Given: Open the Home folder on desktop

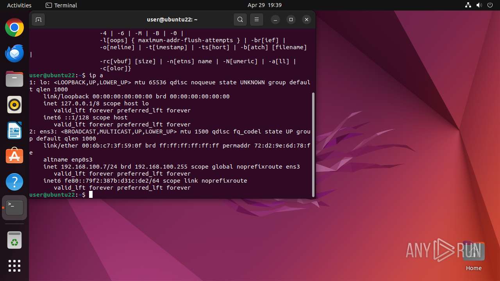Looking at the screenshot, I should pyautogui.click(x=473, y=256).
